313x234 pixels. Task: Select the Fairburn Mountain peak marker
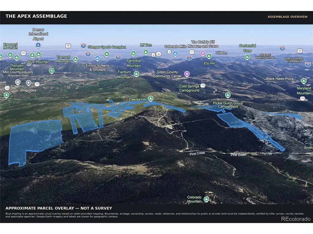[x=136, y=74]
